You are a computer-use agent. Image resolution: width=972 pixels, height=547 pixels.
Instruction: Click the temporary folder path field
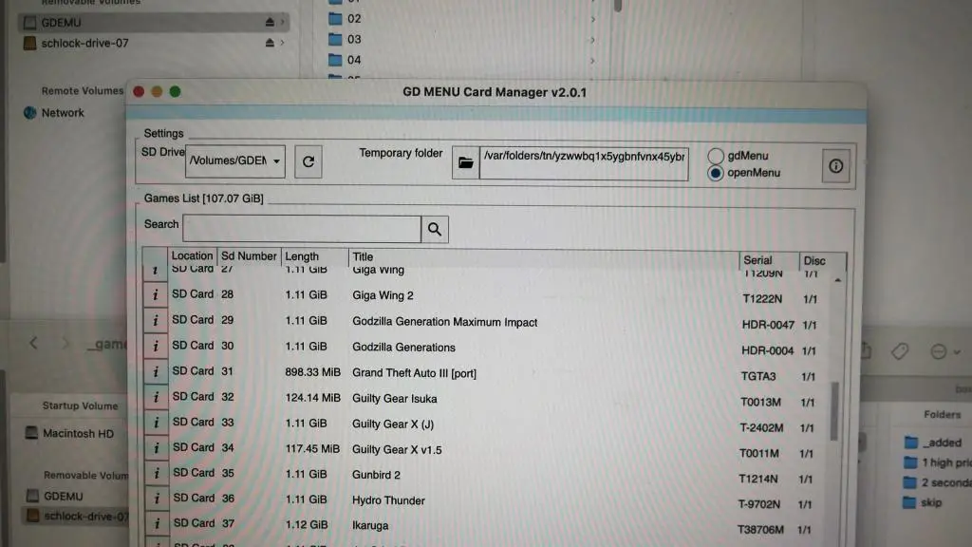[584, 163]
